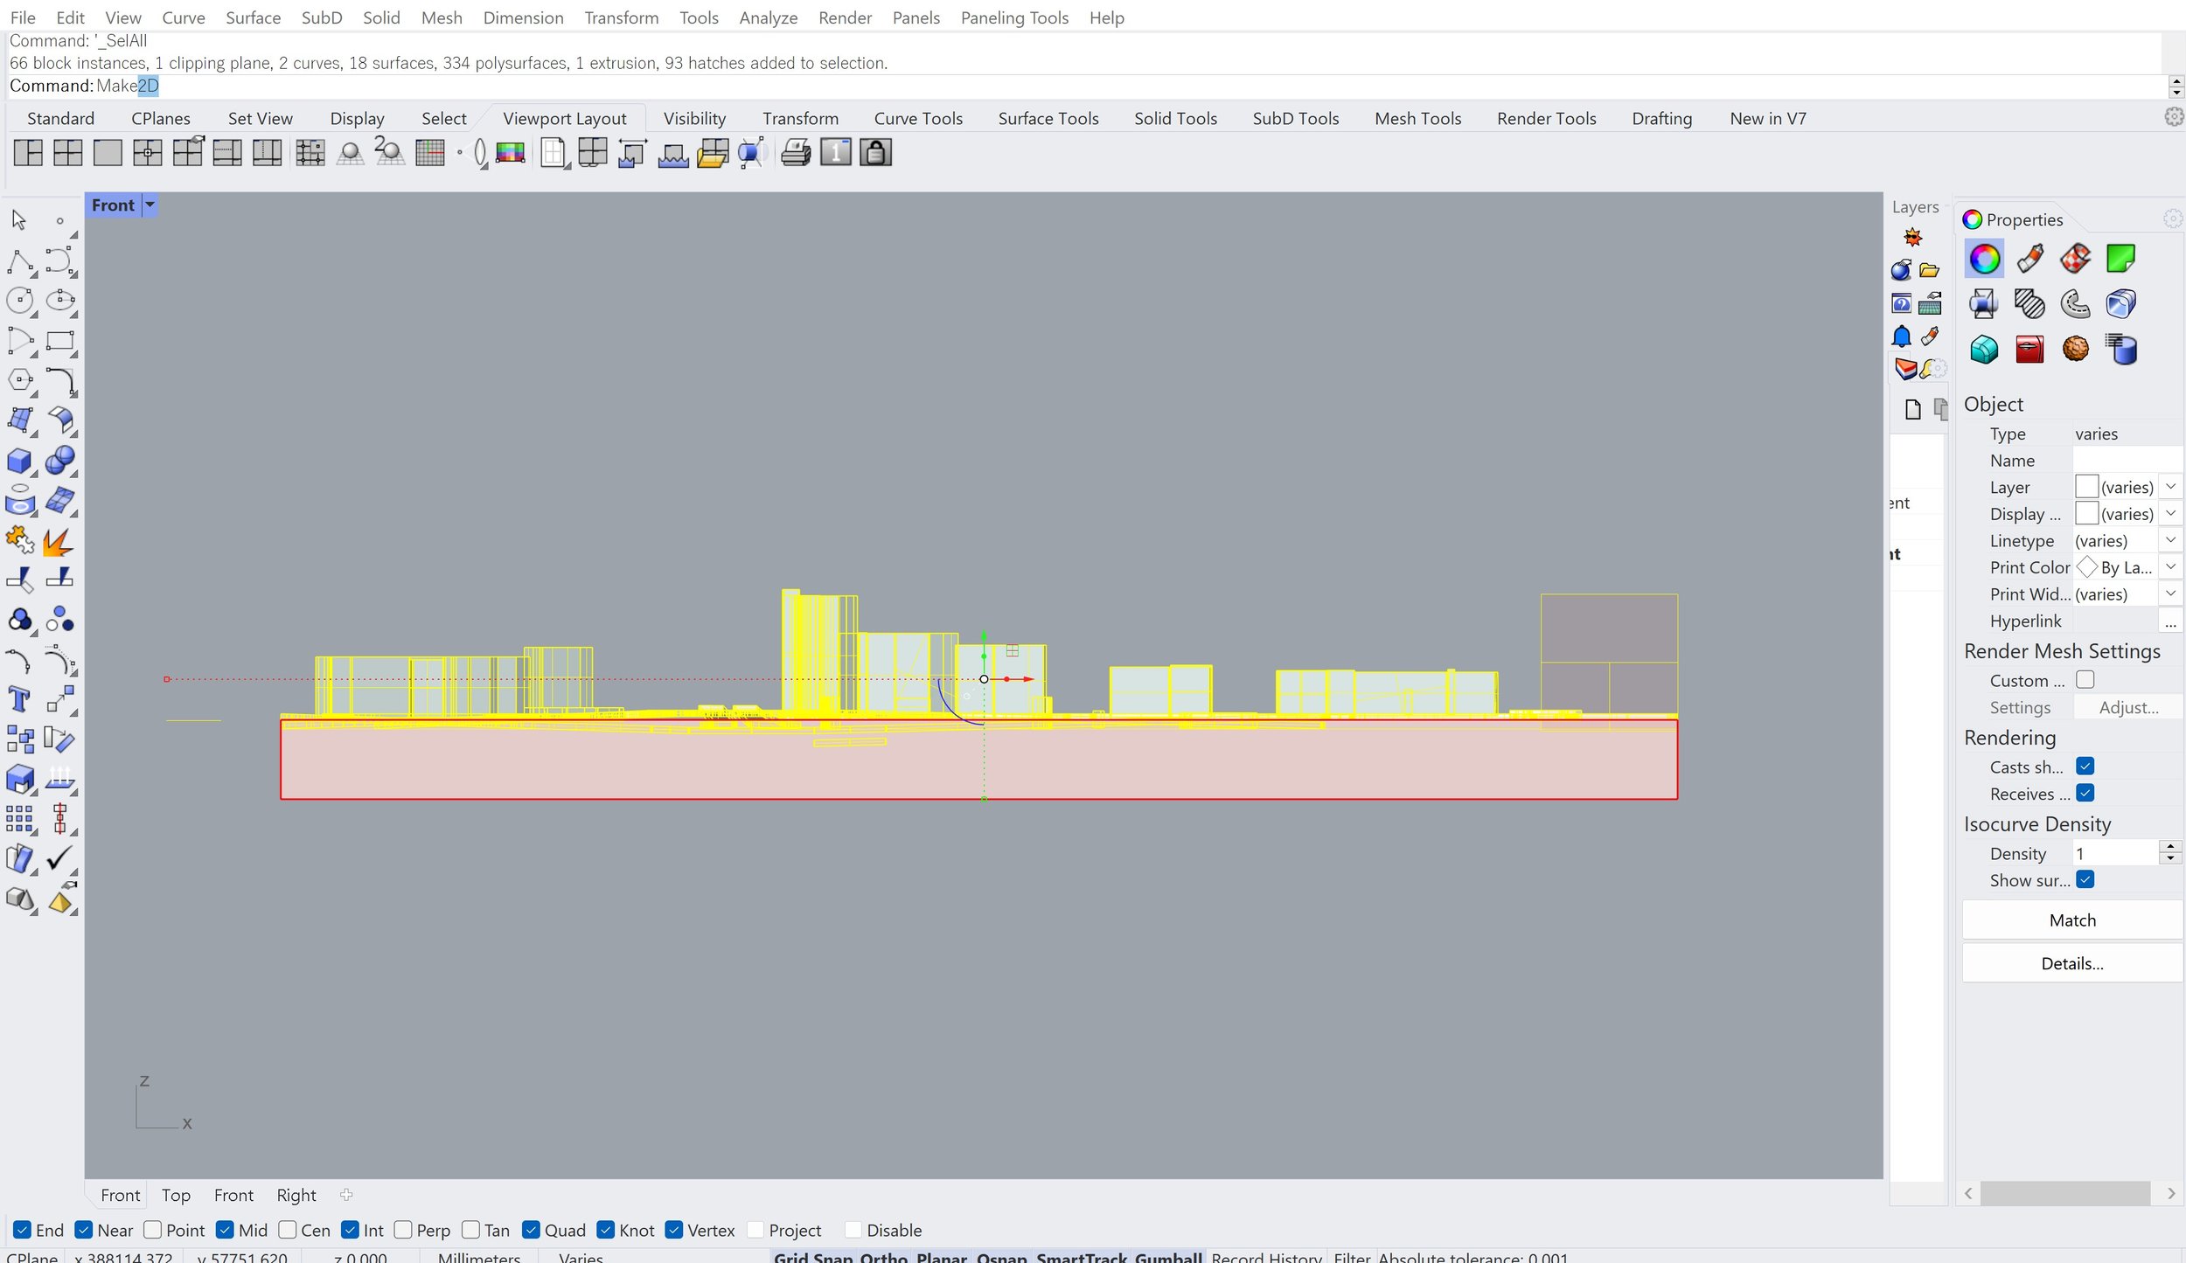Open the green Decals properties icon
Screen dimensions: 2186x1263
pos(2121,259)
